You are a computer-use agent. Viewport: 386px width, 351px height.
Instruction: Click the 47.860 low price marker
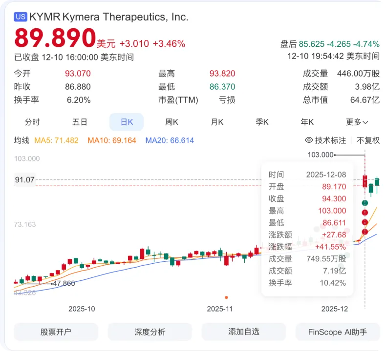point(64,283)
